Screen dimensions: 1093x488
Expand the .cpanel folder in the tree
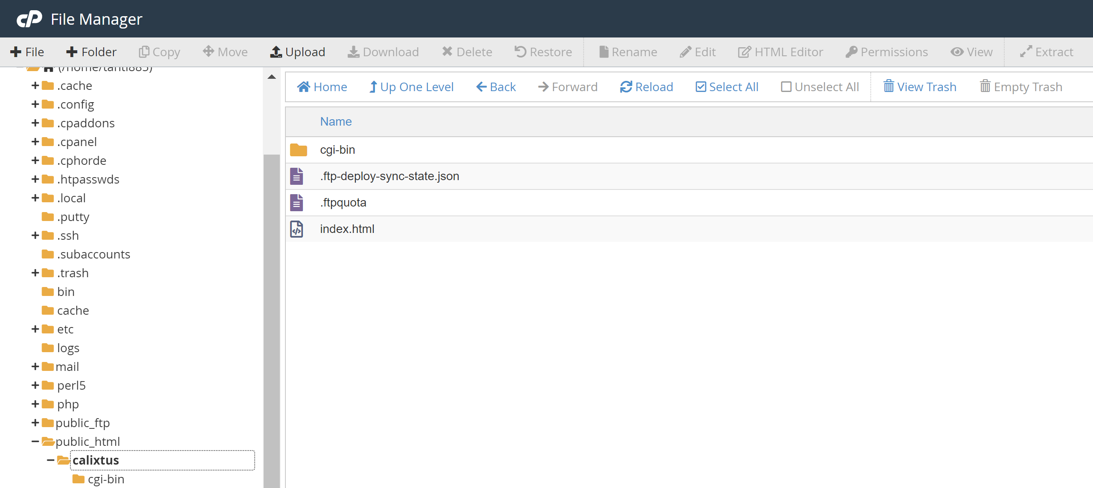click(x=35, y=142)
